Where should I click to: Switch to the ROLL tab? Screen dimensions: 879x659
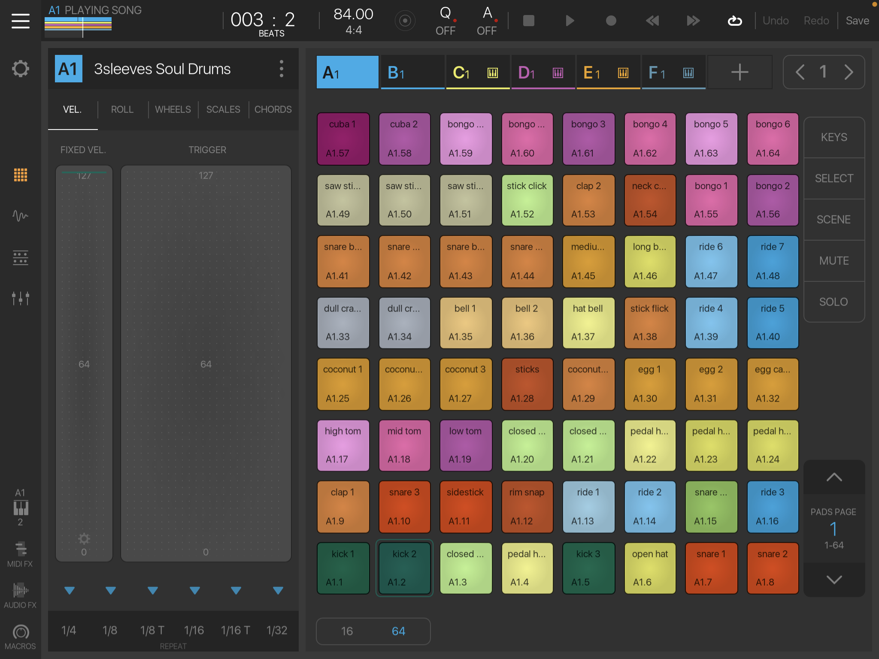pos(122,109)
